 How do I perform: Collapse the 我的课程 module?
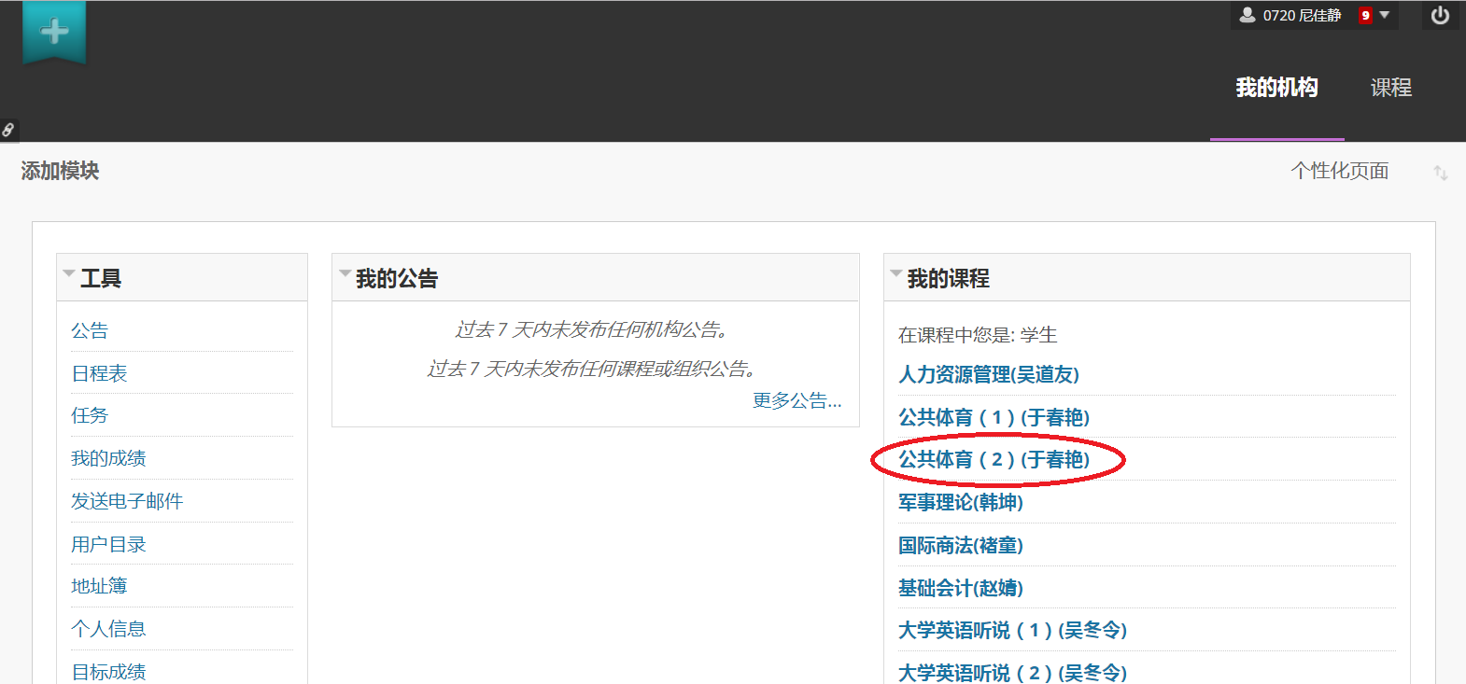coord(896,274)
